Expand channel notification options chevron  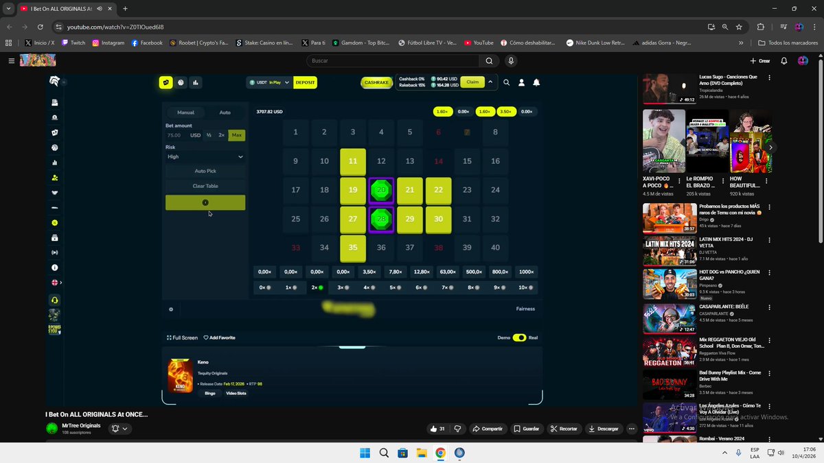(x=125, y=429)
